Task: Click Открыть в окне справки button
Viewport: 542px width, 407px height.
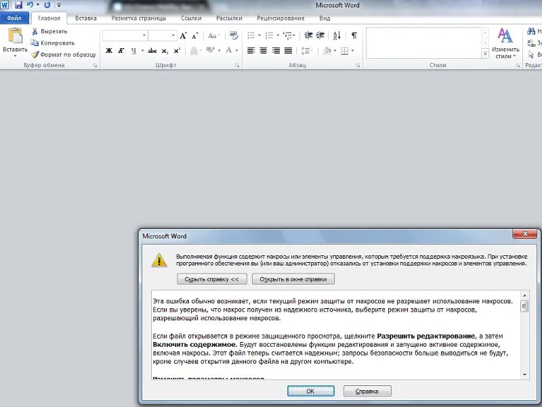Action: pos(293,279)
